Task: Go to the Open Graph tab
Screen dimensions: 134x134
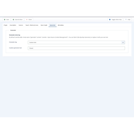Action: tap(44, 25)
